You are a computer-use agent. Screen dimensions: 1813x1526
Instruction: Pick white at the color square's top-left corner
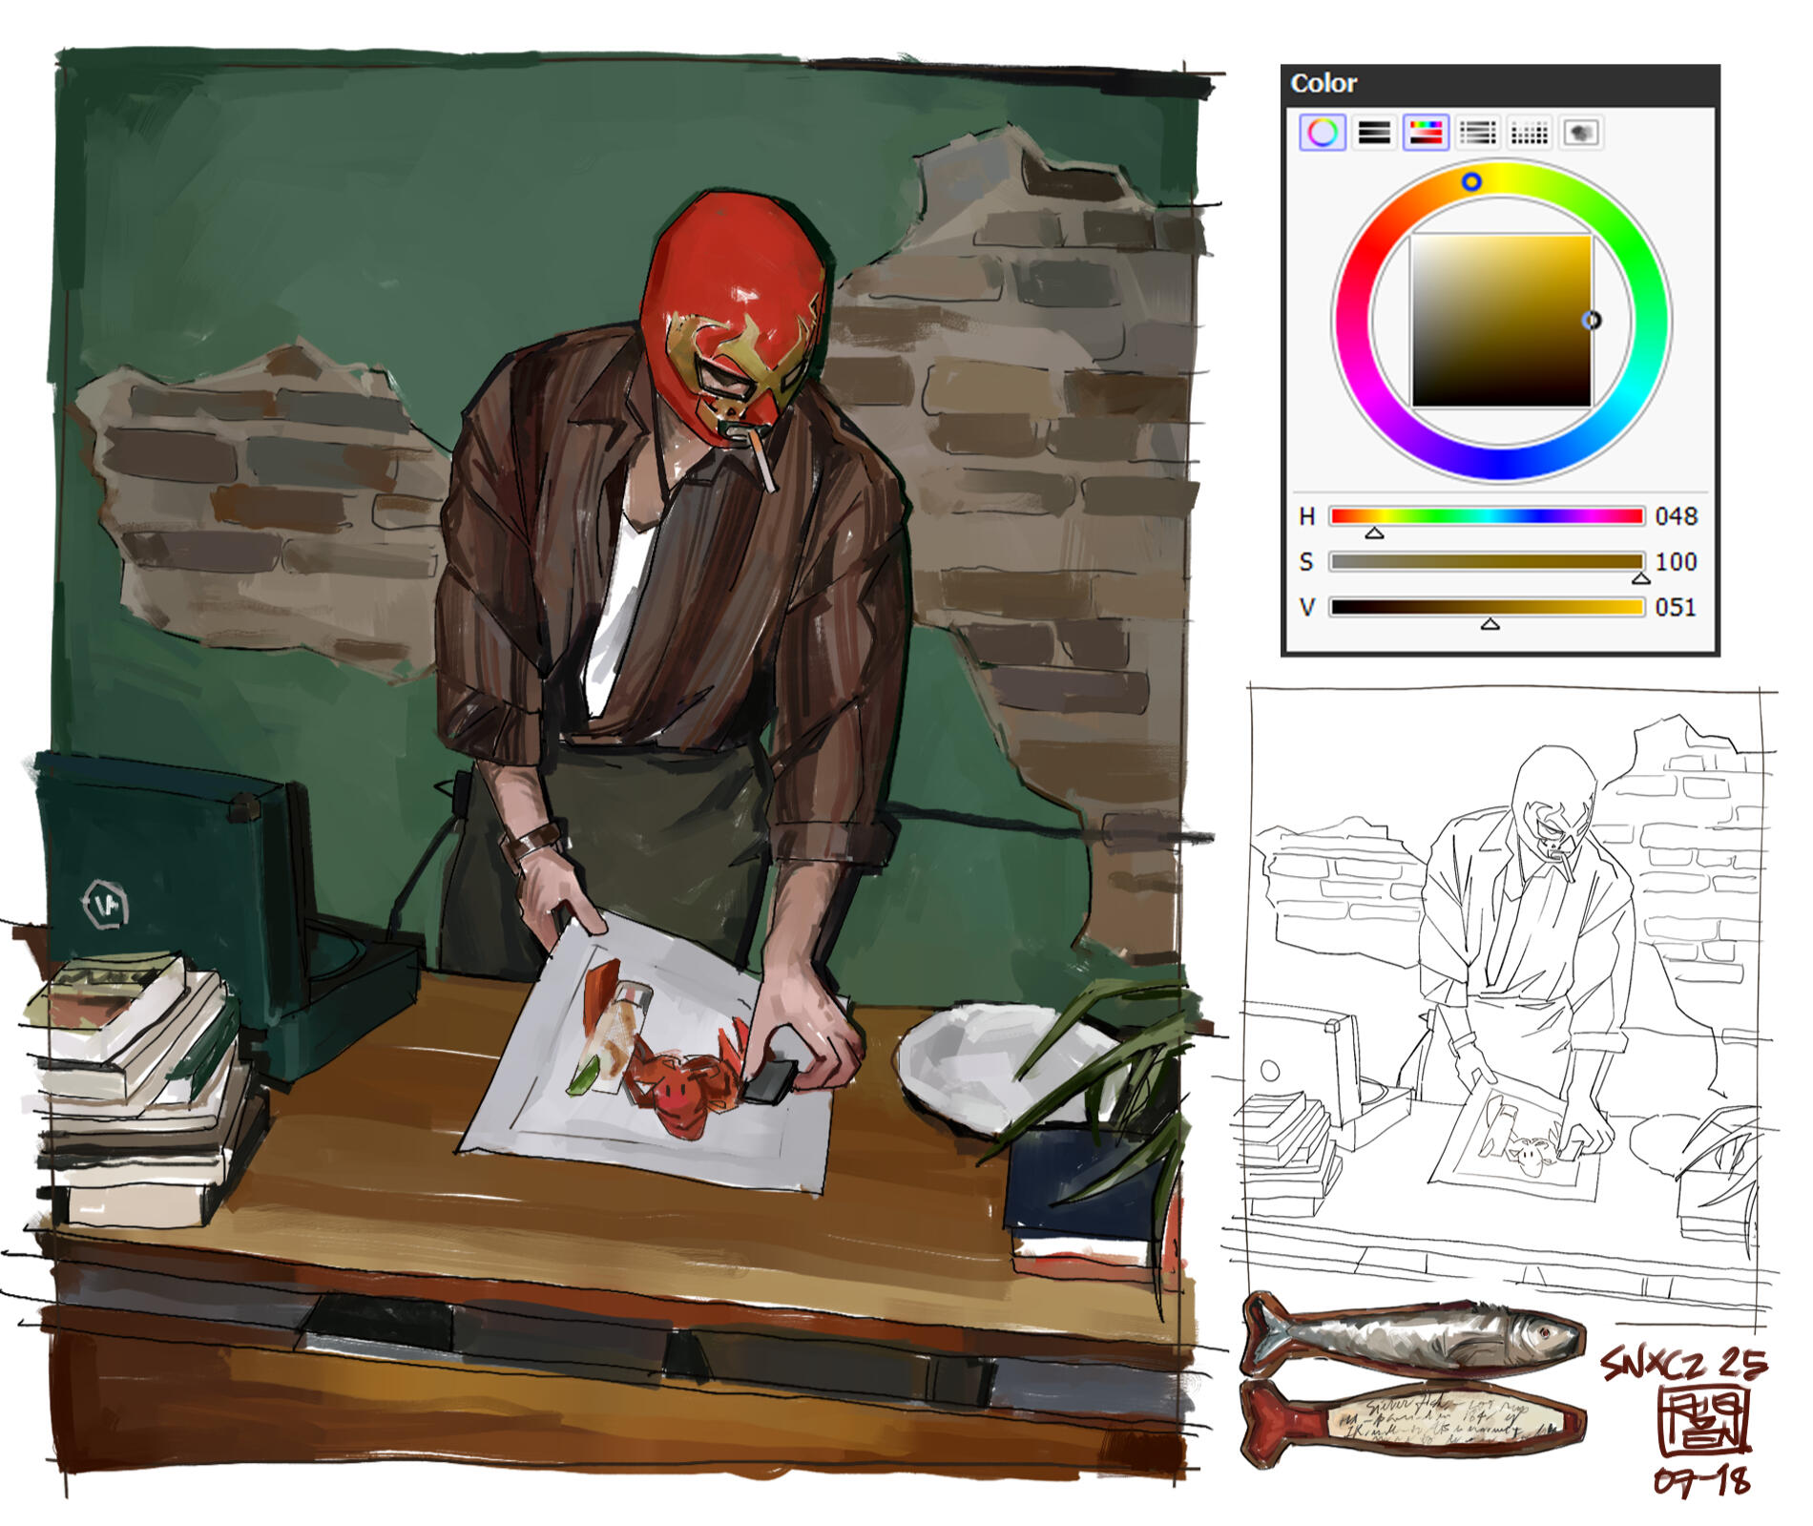point(1414,239)
